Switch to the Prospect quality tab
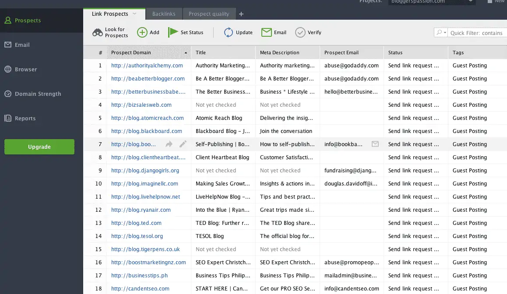 pos(209,14)
